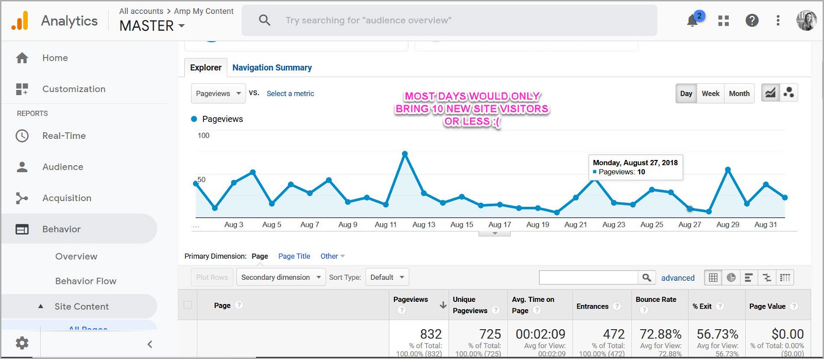This screenshot has height=359, width=824.
Task: Toggle chart granularity to Week
Action: pyautogui.click(x=711, y=94)
